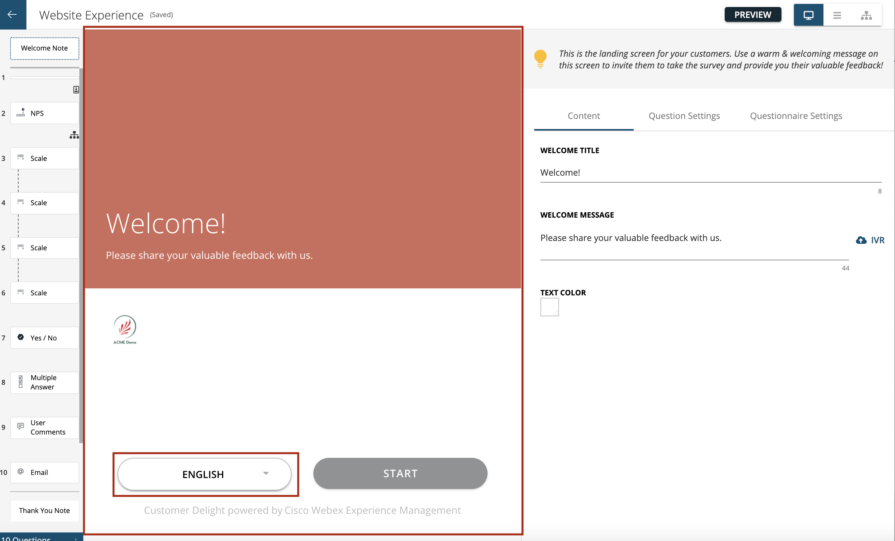Open the flow hierarchy view icon

pyautogui.click(x=866, y=15)
